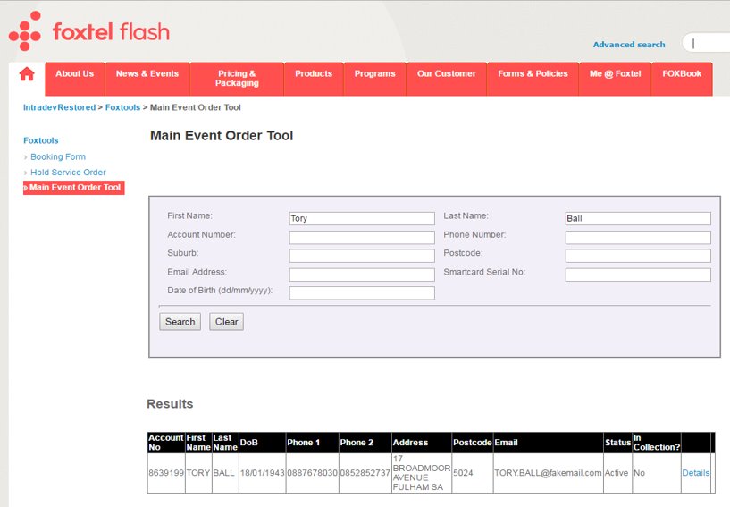Screen dimensions: 730x507
Task: Open the Booking Form sidebar link
Action: pyautogui.click(x=58, y=157)
